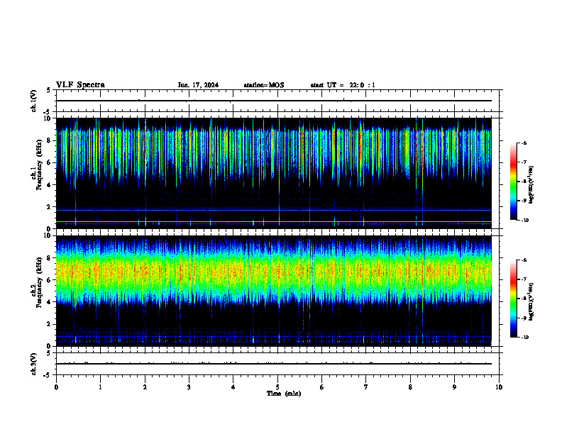
Task: Click the "6" kHz tick of ch.2 spectrogram
Action: click(x=50, y=280)
